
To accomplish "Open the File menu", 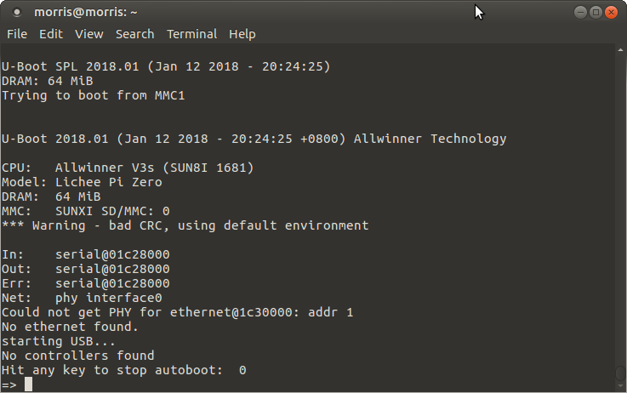I will tap(17, 34).
